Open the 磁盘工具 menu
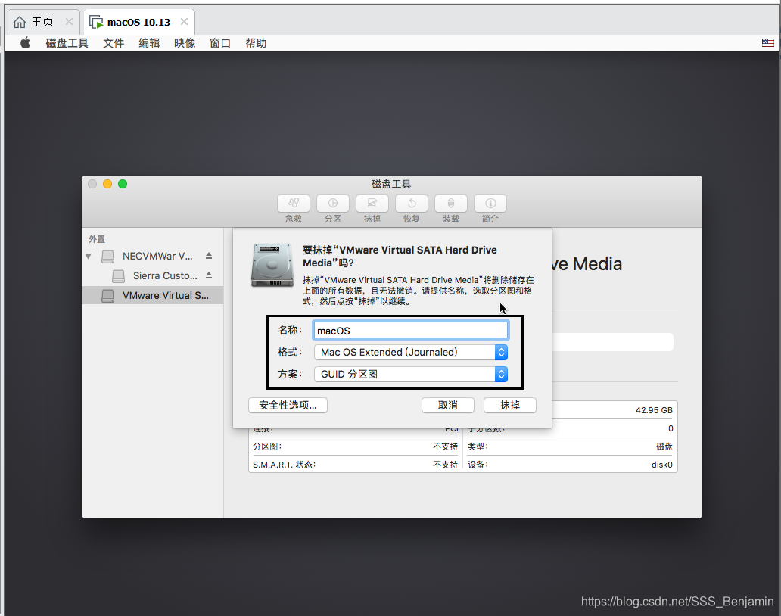Image resolution: width=781 pixels, height=616 pixels. click(67, 43)
